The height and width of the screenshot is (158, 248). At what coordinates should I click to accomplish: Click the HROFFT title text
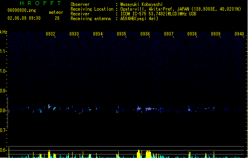coord(41,3)
